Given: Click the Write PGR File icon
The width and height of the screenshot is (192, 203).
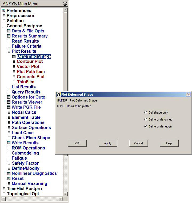Looking at the screenshot, I should click(x=9, y=107).
